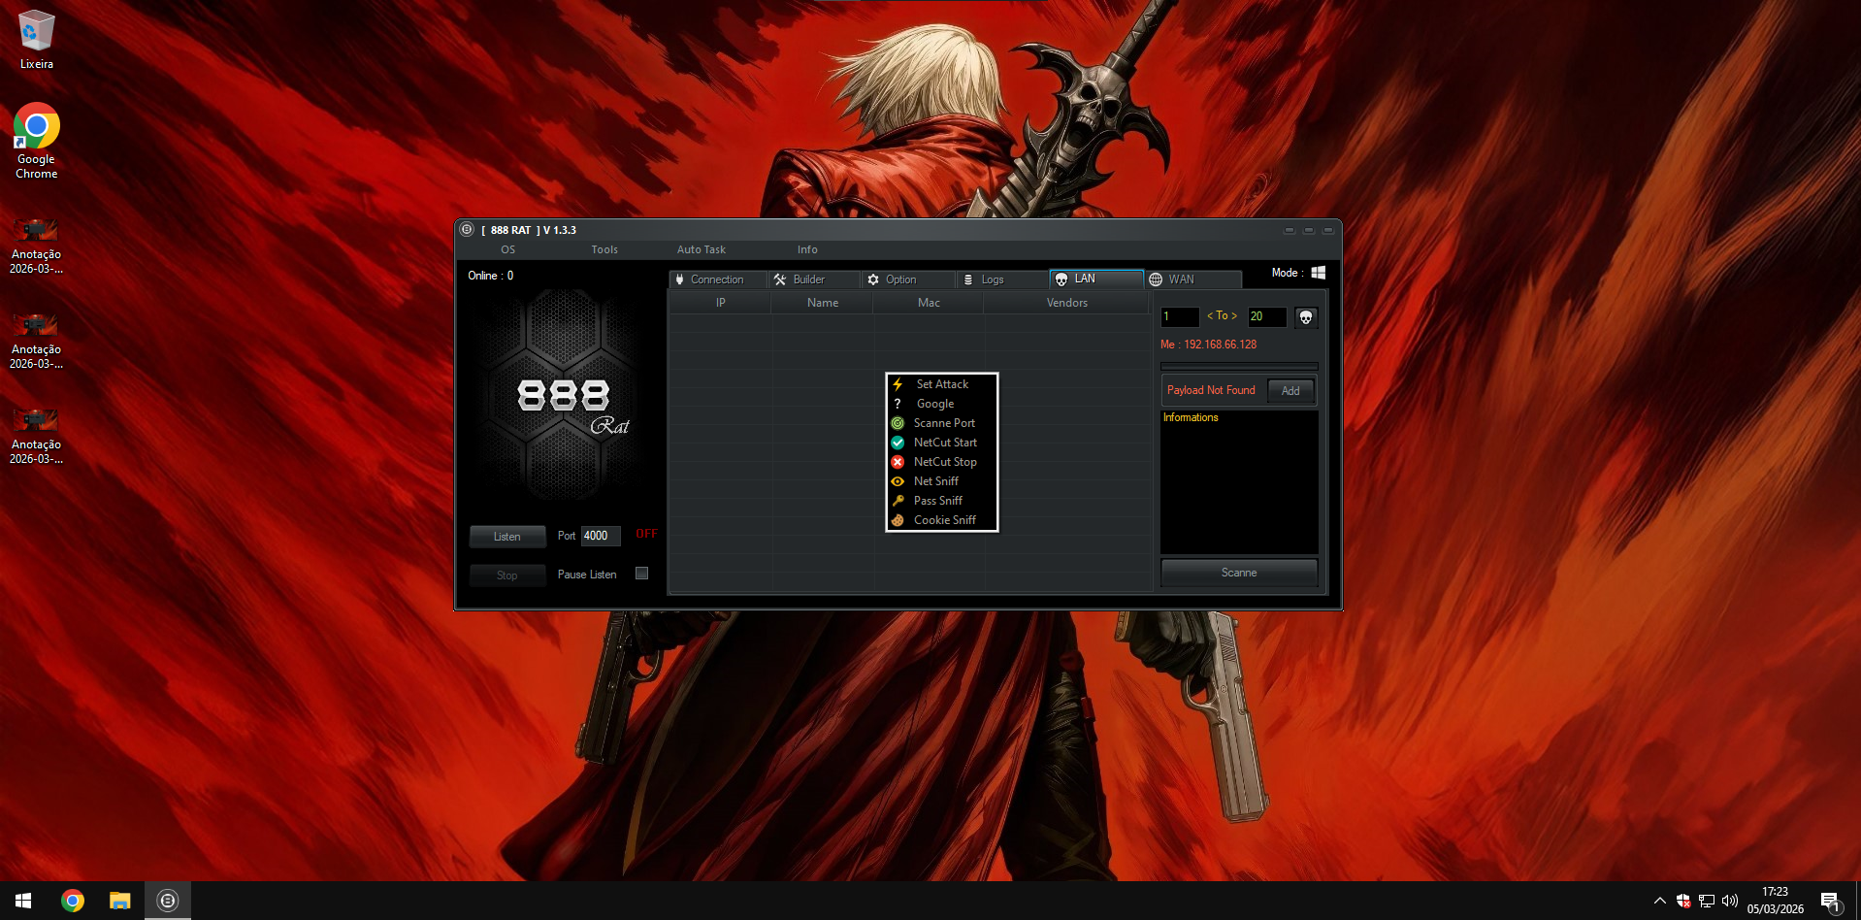Switch to the Logs tab
The width and height of the screenshot is (1861, 920).
(1002, 279)
